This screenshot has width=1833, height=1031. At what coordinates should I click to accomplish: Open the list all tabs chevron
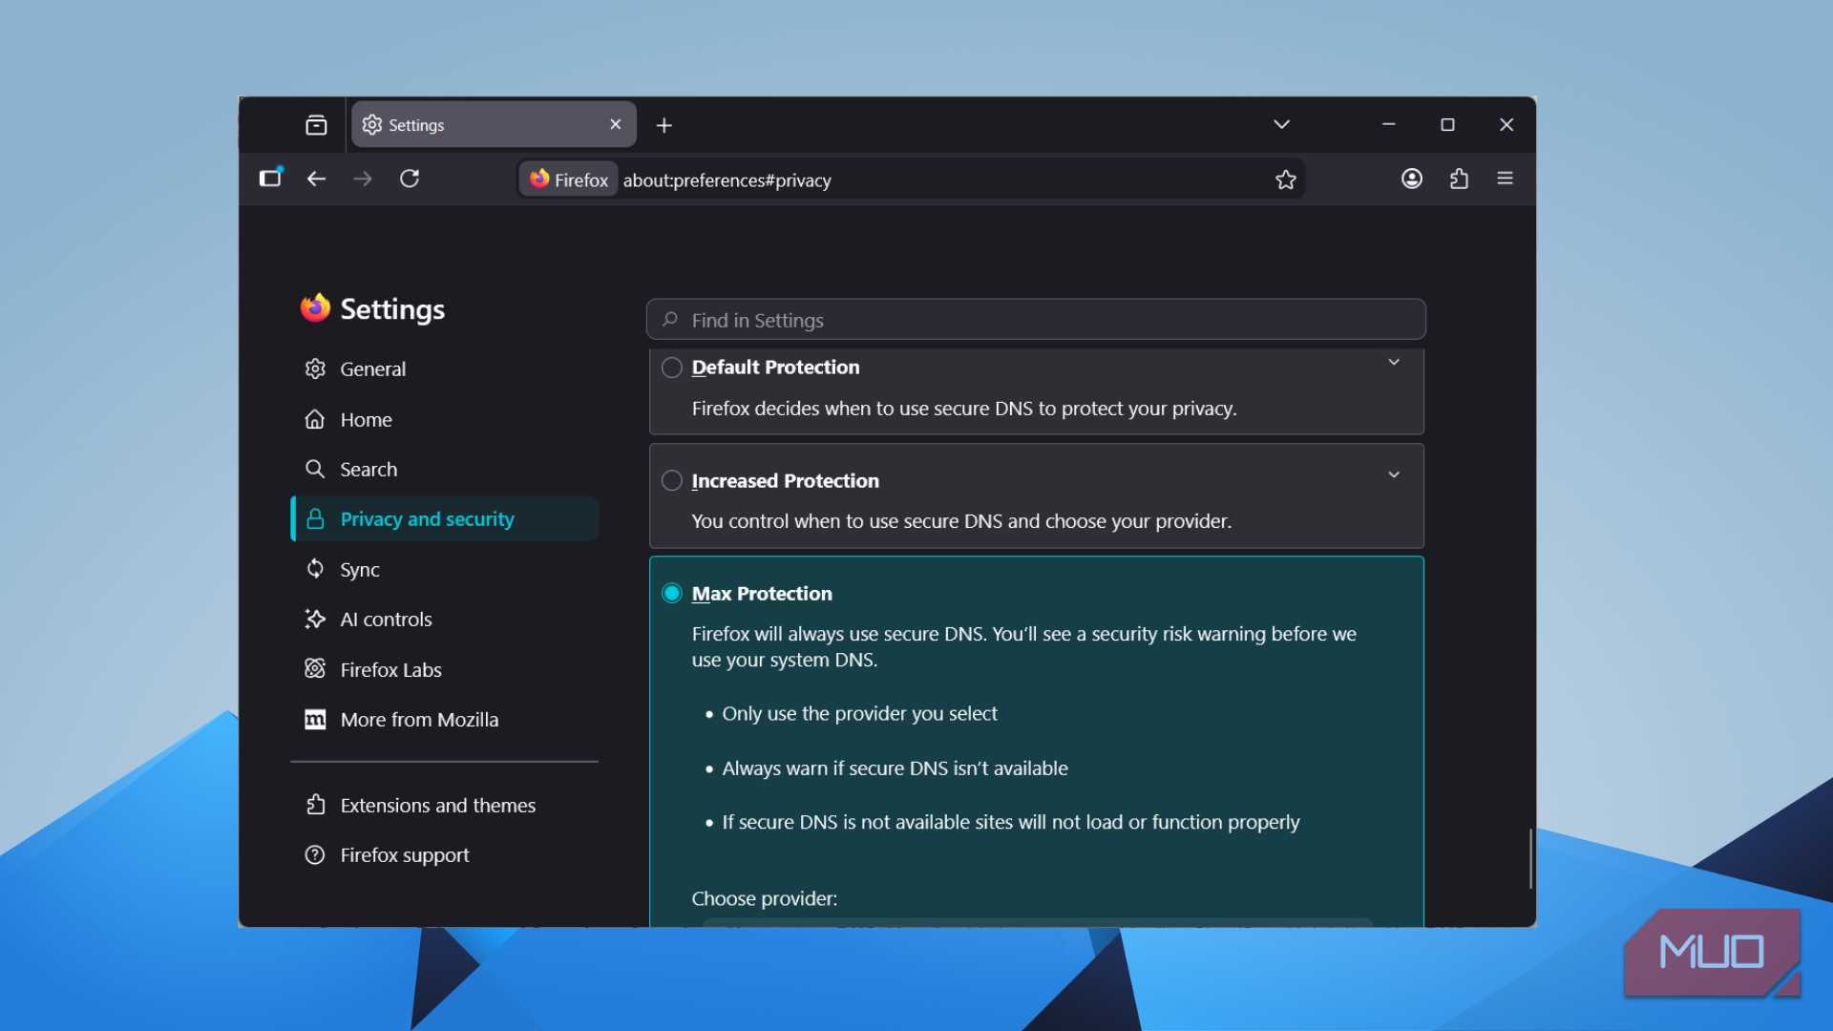1281,124
